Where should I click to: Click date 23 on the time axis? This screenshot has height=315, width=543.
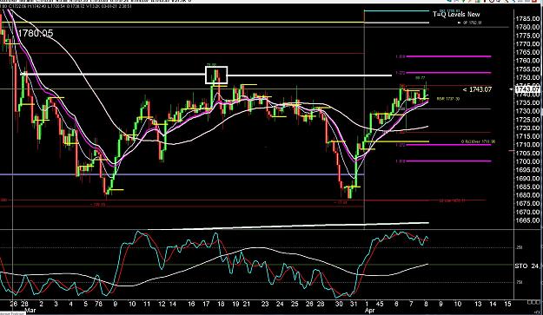pyautogui.click(x=265, y=304)
